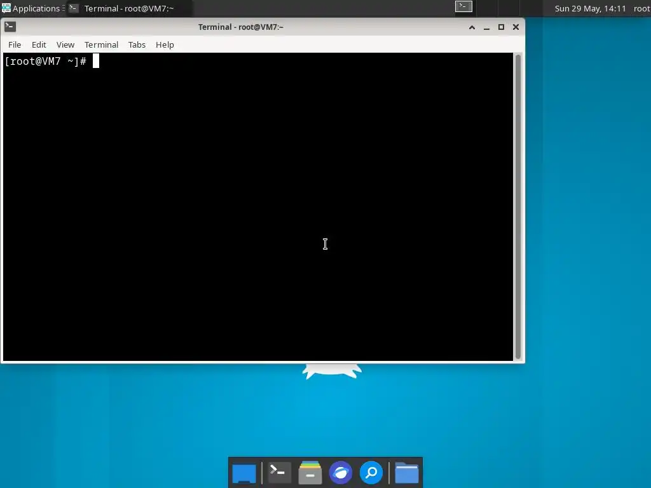Viewport: 651px width, 488px height.
Task: Maximize the terminal window
Action: pyautogui.click(x=501, y=27)
